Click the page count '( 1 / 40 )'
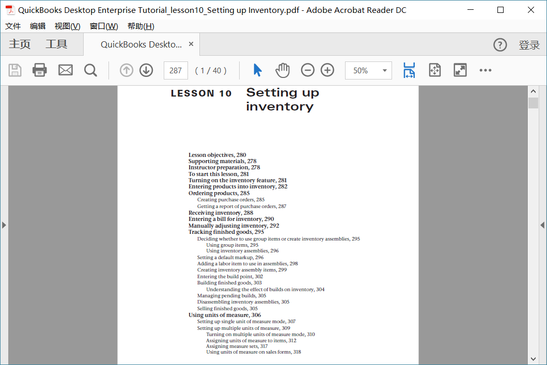This screenshot has height=365, width=547. pos(211,71)
